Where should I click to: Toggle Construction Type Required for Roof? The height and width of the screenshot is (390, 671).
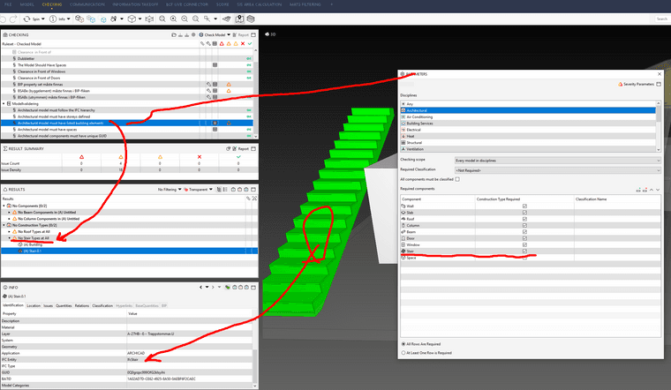(x=524, y=219)
